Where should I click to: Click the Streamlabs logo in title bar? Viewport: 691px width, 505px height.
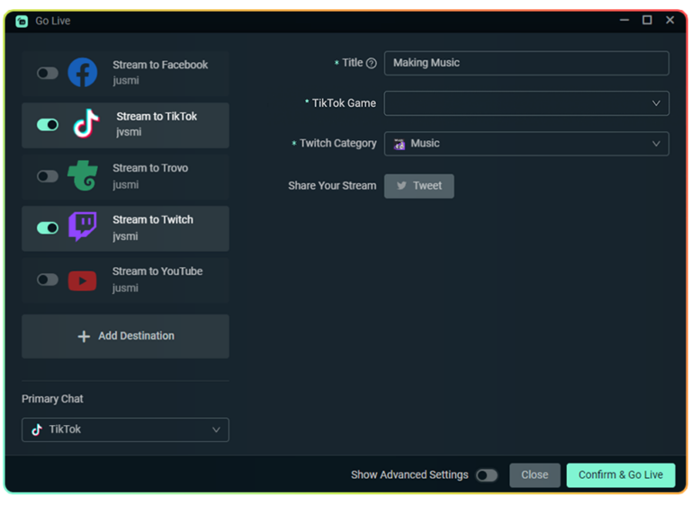22,22
